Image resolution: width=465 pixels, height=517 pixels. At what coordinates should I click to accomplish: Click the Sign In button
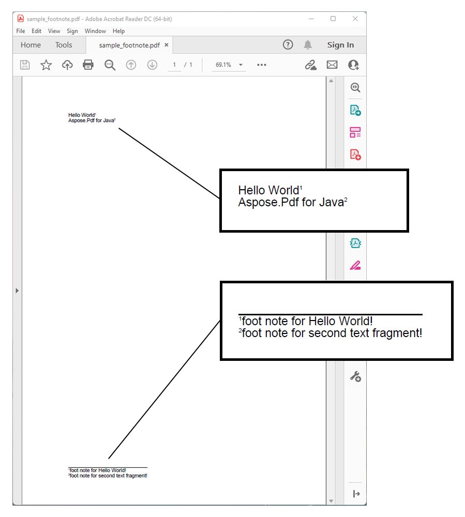point(340,45)
